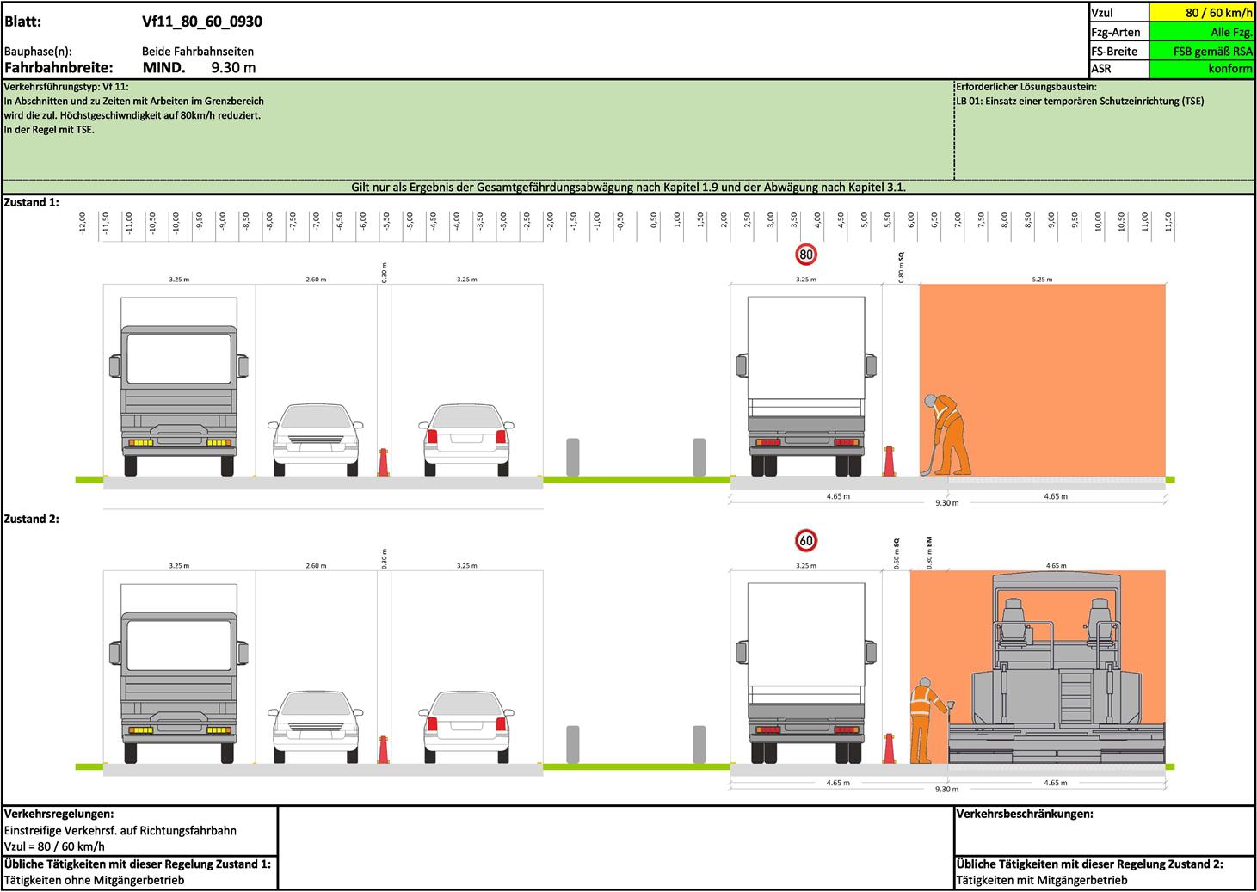Select the FSB gemäß RSA cell
The height and width of the screenshot is (892, 1257).
1201,51
